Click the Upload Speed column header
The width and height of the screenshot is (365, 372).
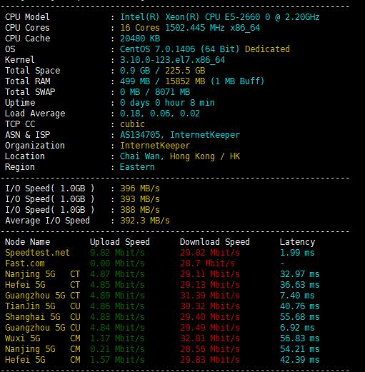coord(120,242)
